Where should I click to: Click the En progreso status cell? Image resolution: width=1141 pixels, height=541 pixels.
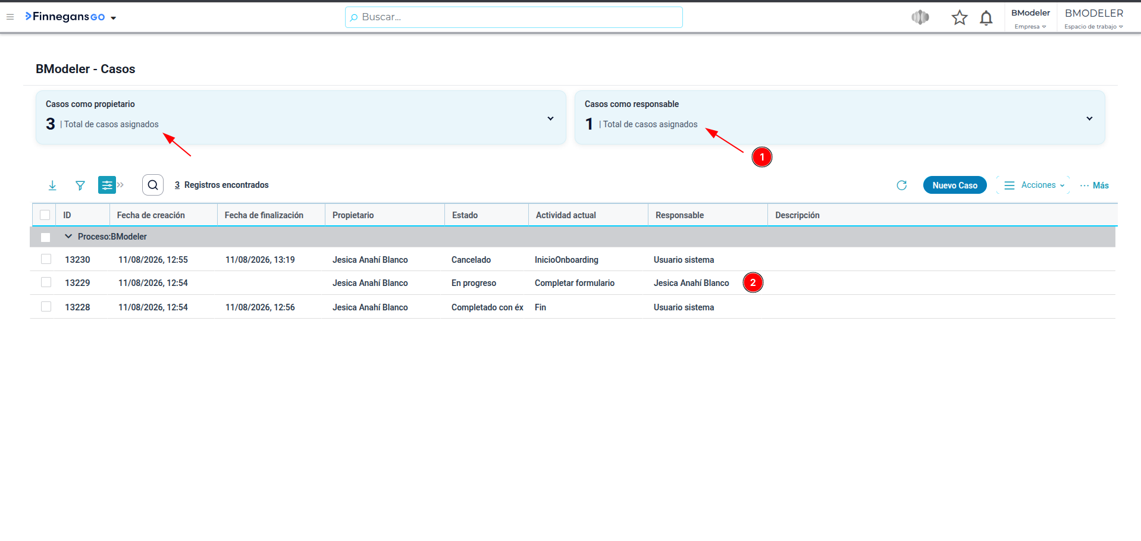pos(474,283)
